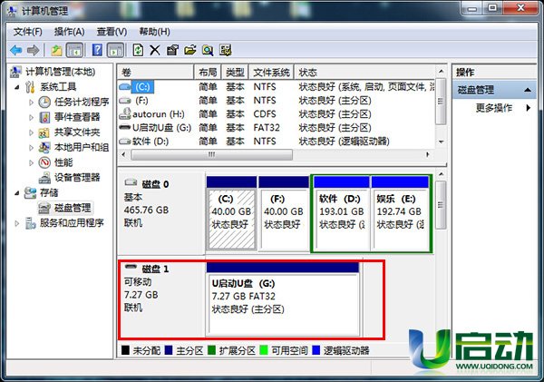
Task: Click the Up one level folder icon
Action: point(56,51)
